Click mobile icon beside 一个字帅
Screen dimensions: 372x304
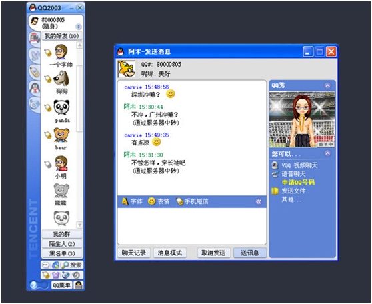[x=48, y=53]
